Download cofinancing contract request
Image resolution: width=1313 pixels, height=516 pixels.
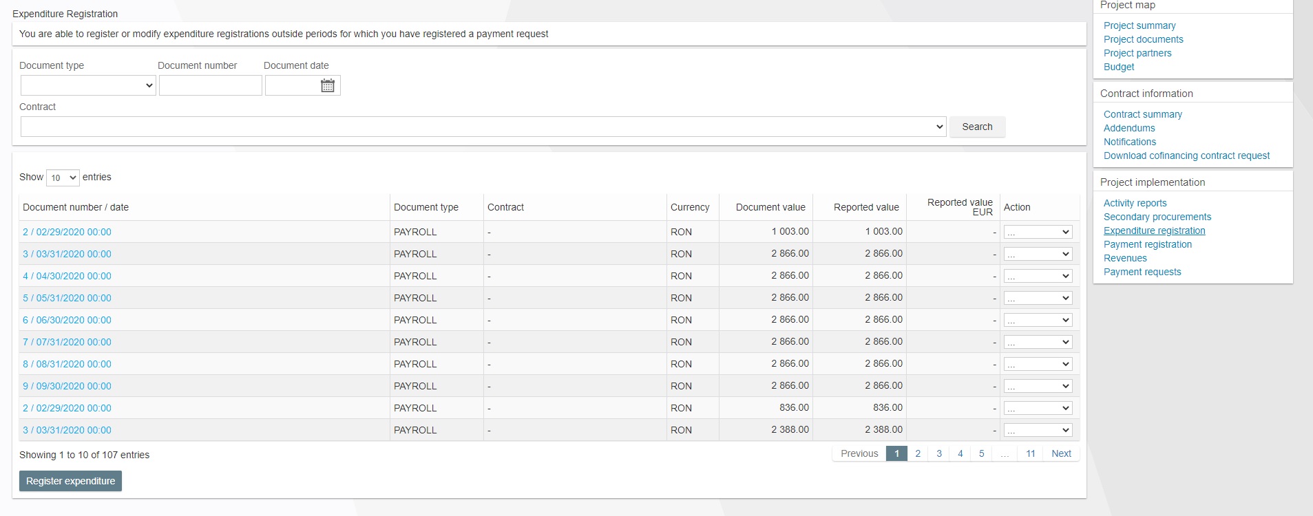(x=1186, y=155)
